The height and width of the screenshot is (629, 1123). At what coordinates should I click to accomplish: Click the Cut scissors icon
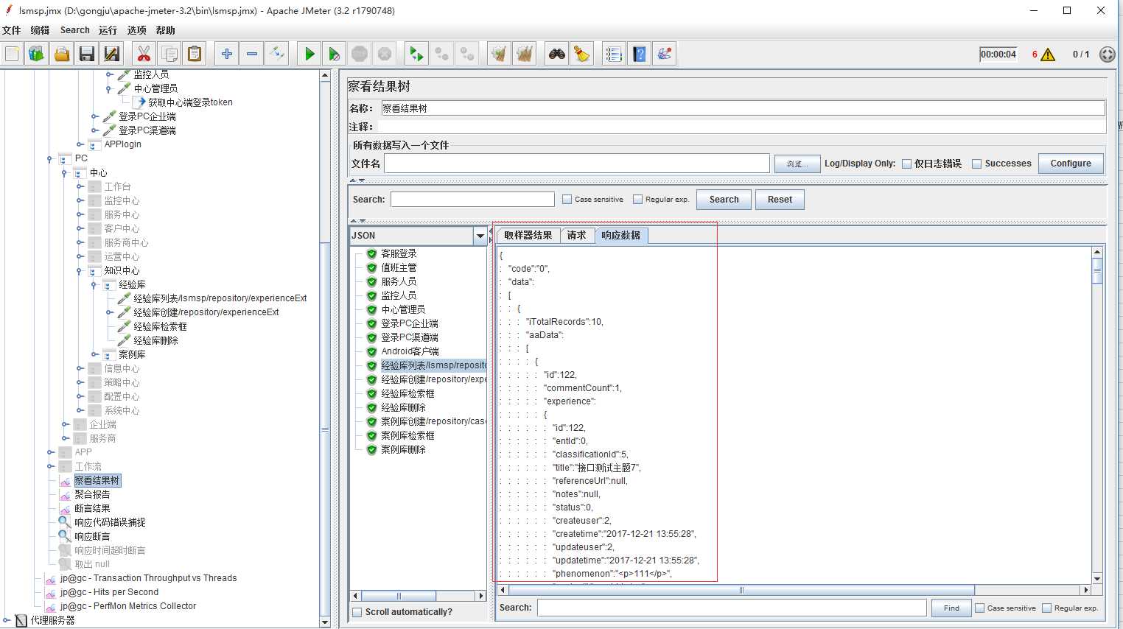144,54
